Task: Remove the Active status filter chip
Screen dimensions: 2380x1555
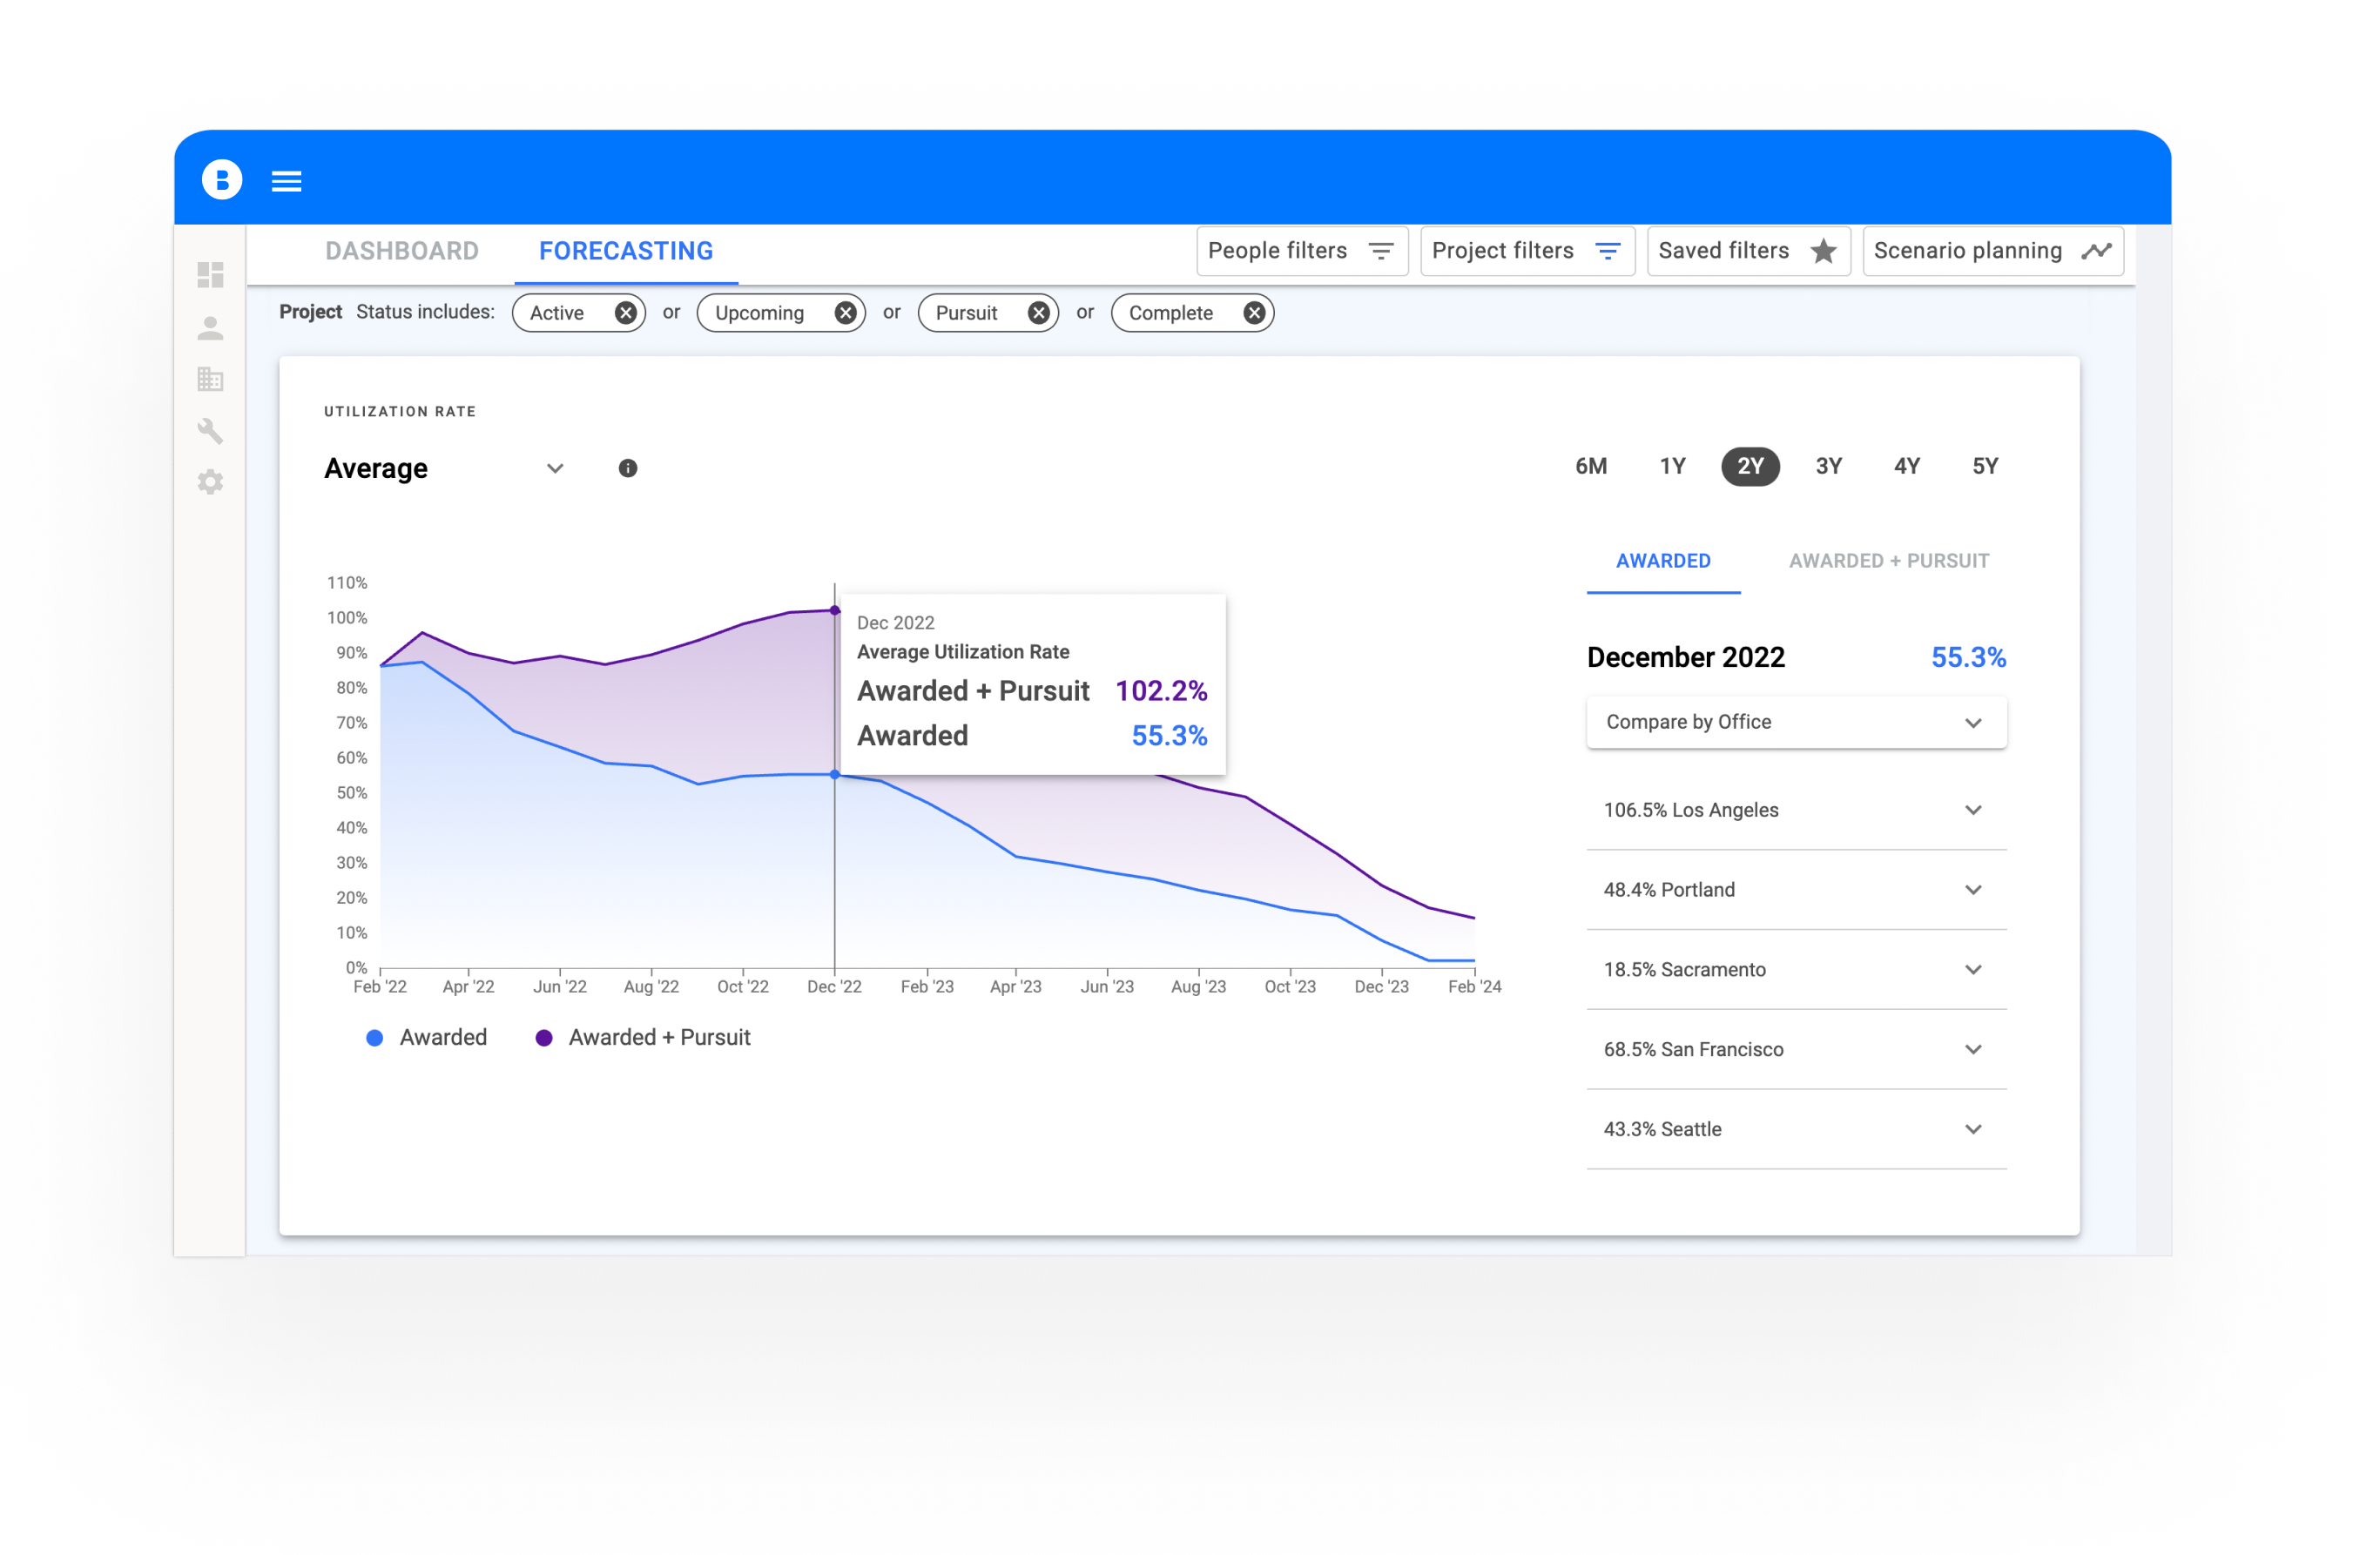Action: pos(625,313)
